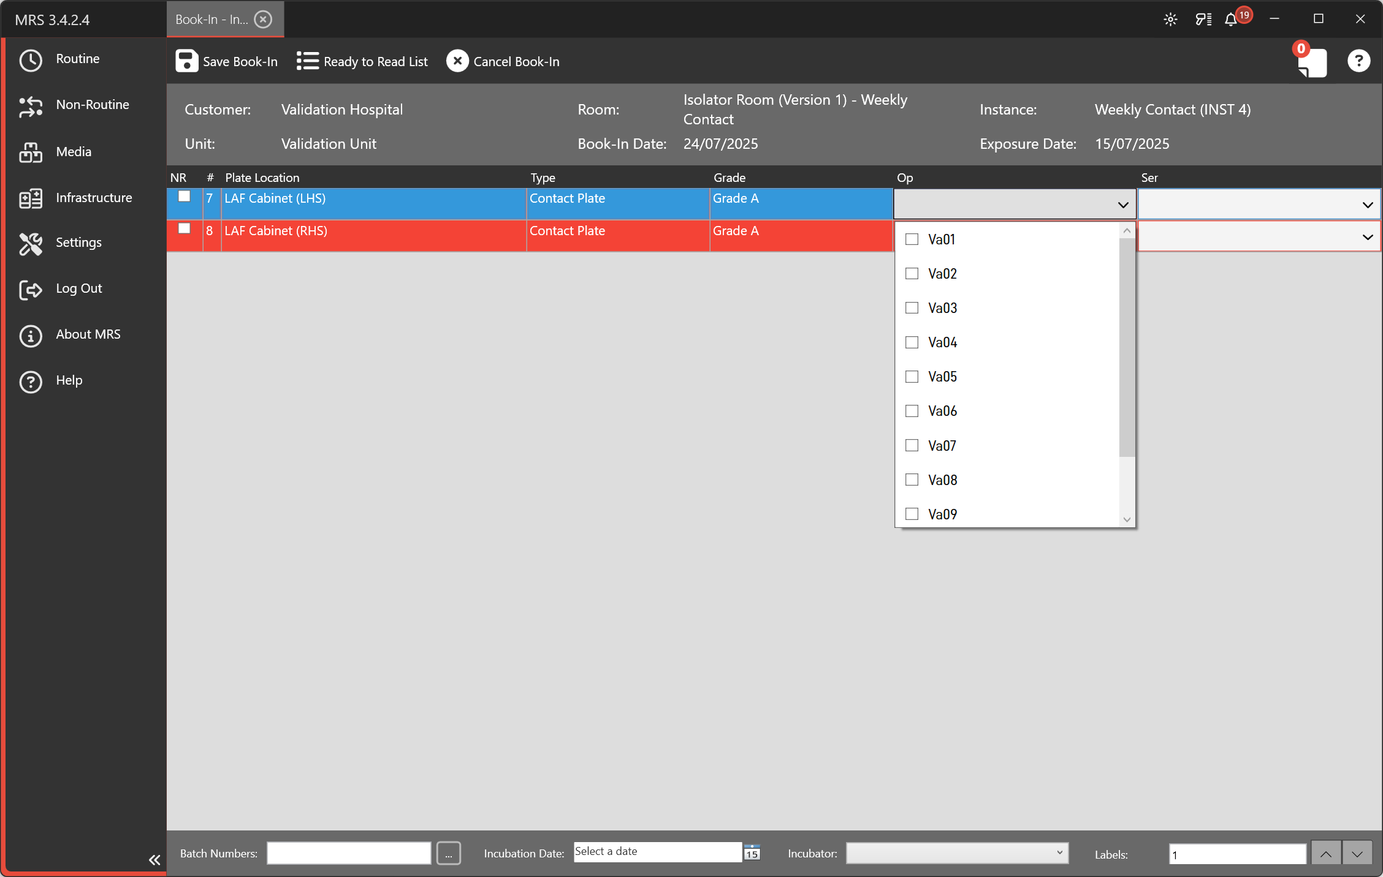
Task: Check the Va03 operator checkbox
Action: point(912,308)
